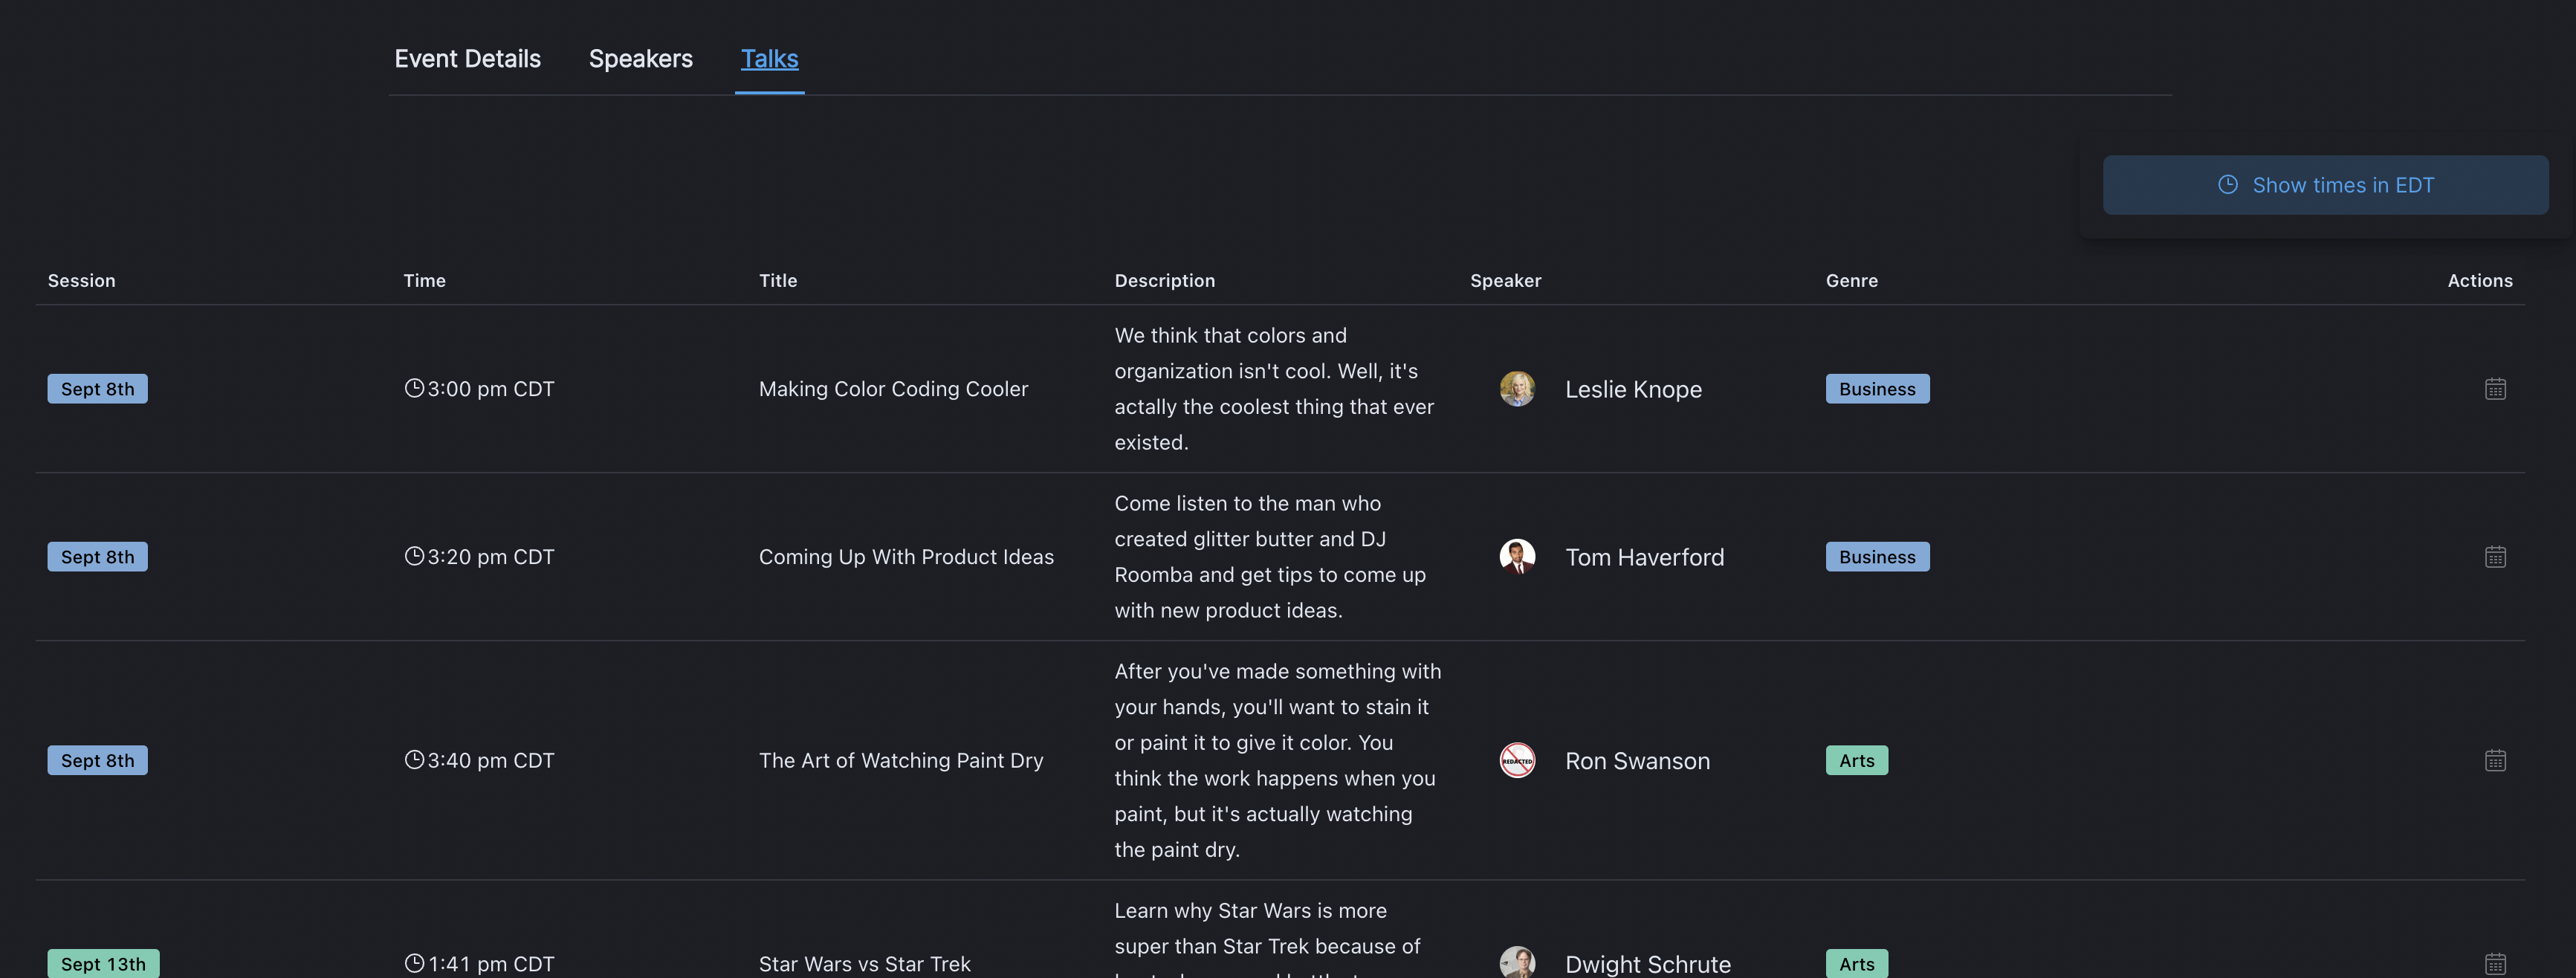Click the Sept 8th badge for Coming Up With Product Ideas
Image resolution: width=2576 pixels, height=978 pixels.
point(97,557)
